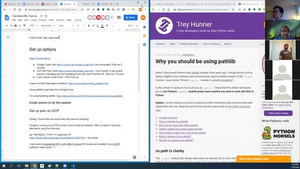Open the zoom level dropdown
The width and height of the screenshot is (300, 169).
tap(33, 26)
